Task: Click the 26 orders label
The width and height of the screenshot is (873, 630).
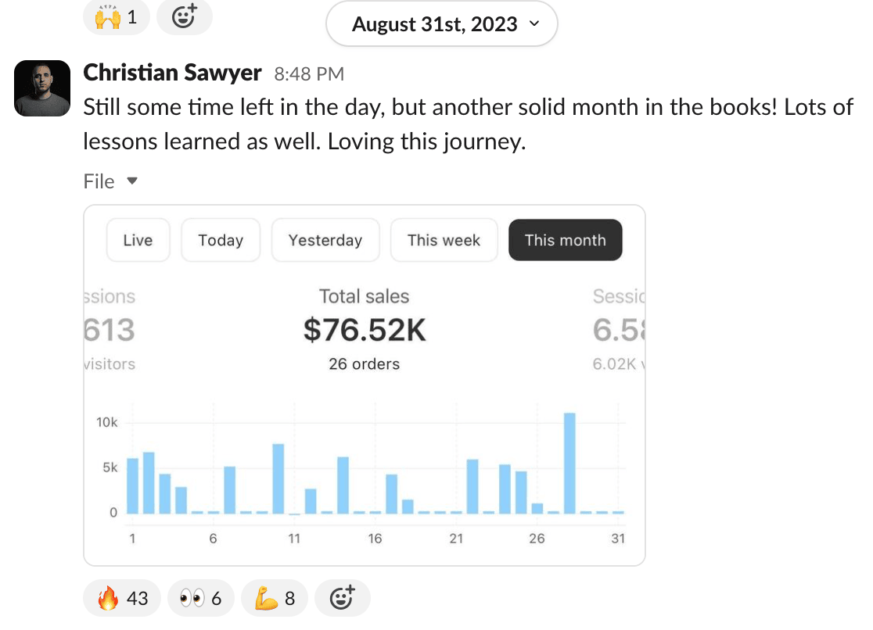Action: pos(365,363)
